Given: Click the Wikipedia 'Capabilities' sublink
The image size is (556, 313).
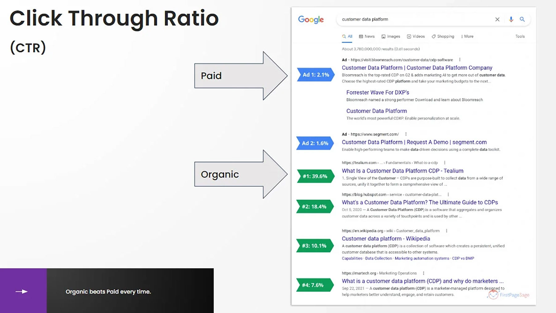Looking at the screenshot, I should pos(352,258).
